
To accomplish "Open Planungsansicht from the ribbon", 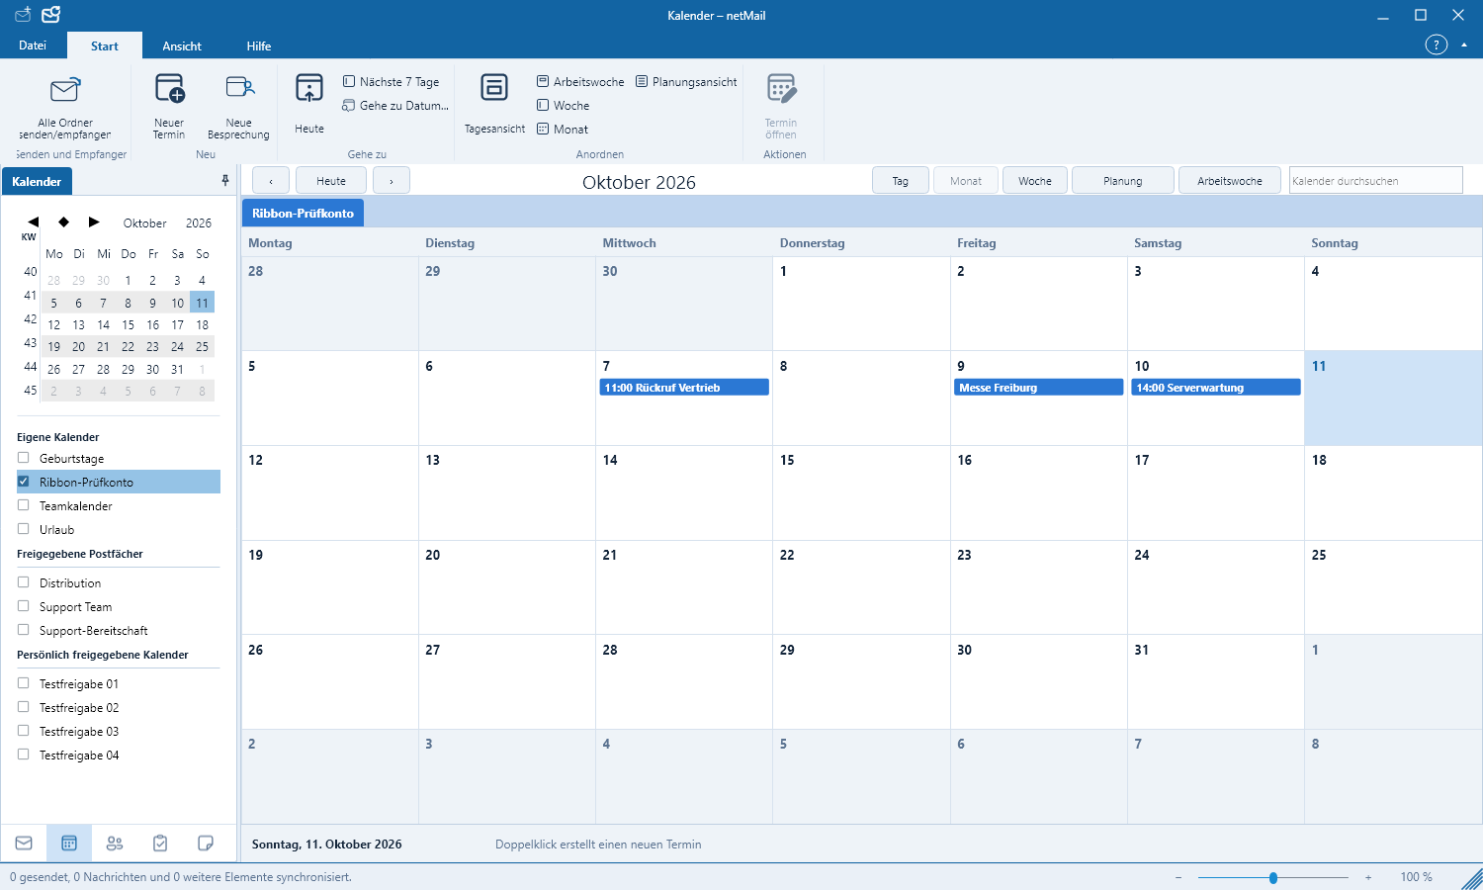I will coord(686,82).
